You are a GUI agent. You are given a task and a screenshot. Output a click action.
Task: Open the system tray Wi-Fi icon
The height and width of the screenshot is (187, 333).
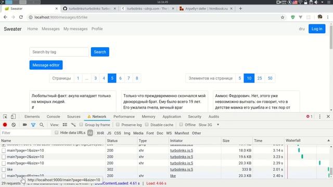tap(301, 2)
